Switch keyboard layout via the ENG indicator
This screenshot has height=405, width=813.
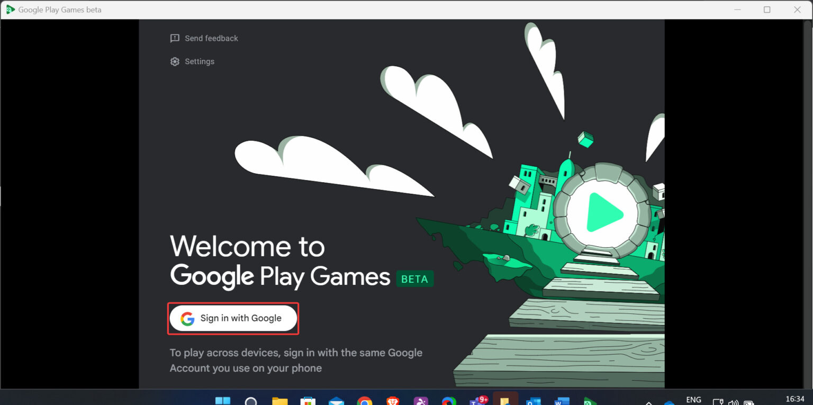(x=693, y=400)
